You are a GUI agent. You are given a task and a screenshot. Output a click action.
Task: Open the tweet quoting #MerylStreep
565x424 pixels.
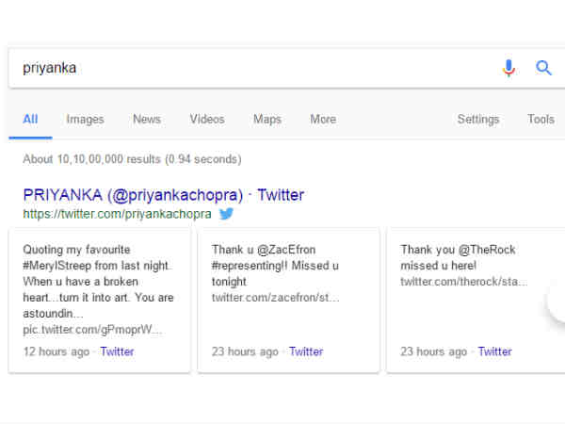tap(99, 283)
